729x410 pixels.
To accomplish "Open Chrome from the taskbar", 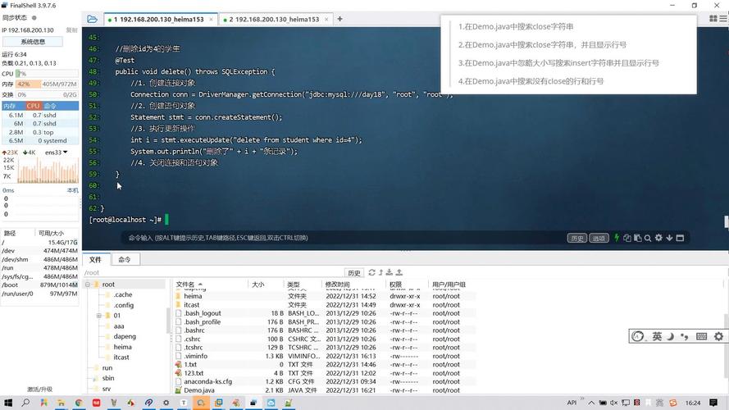I will coord(79,403).
